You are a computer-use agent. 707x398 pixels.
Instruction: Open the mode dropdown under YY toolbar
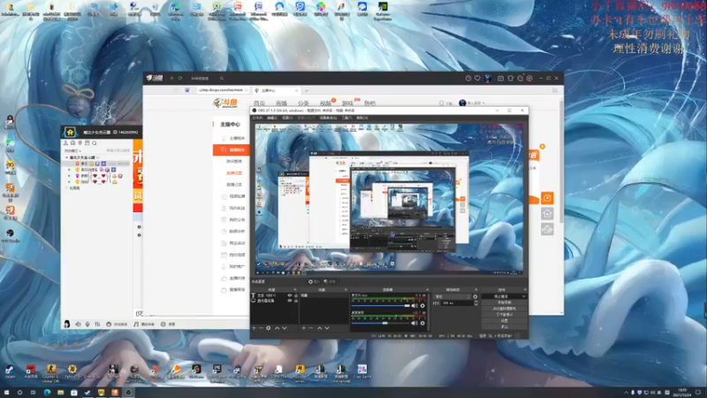coord(72,150)
